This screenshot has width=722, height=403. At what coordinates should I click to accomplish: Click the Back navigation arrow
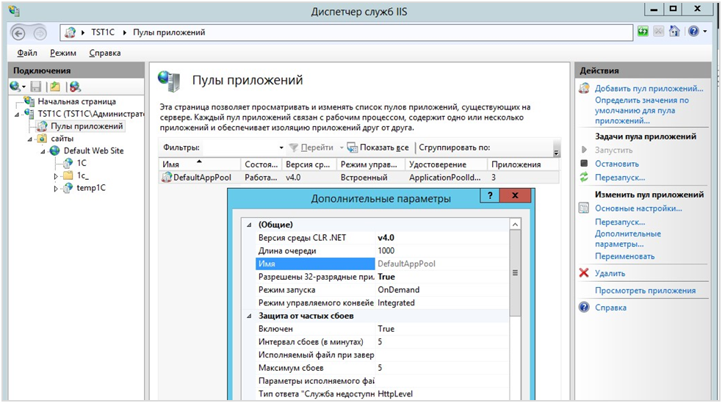click(18, 32)
